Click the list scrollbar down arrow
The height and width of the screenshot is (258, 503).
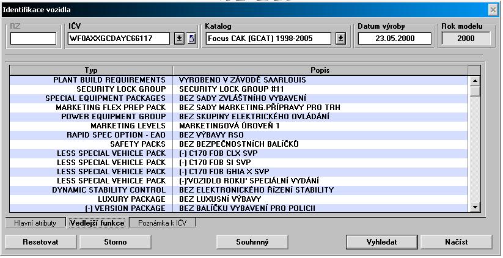(475, 208)
